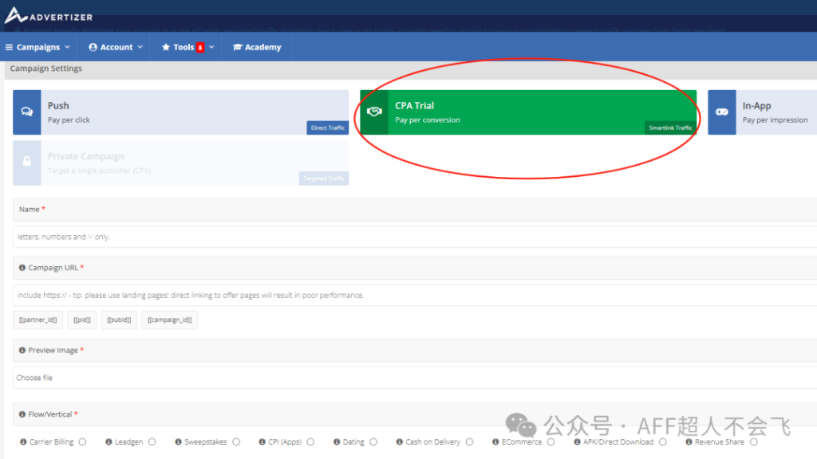Screen dimensions: 817x459
Task: Click the CPA Trial handshake icon
Action: coord(374,112)
